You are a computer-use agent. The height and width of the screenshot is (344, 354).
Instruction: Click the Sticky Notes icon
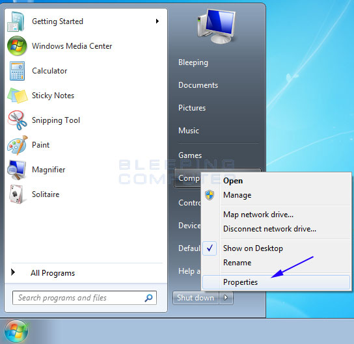point(18,96)
